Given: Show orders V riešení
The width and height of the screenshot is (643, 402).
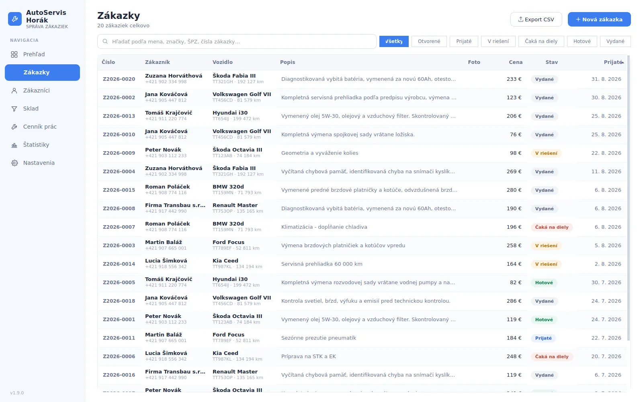Looking at the screenshot, I should 498,41.
